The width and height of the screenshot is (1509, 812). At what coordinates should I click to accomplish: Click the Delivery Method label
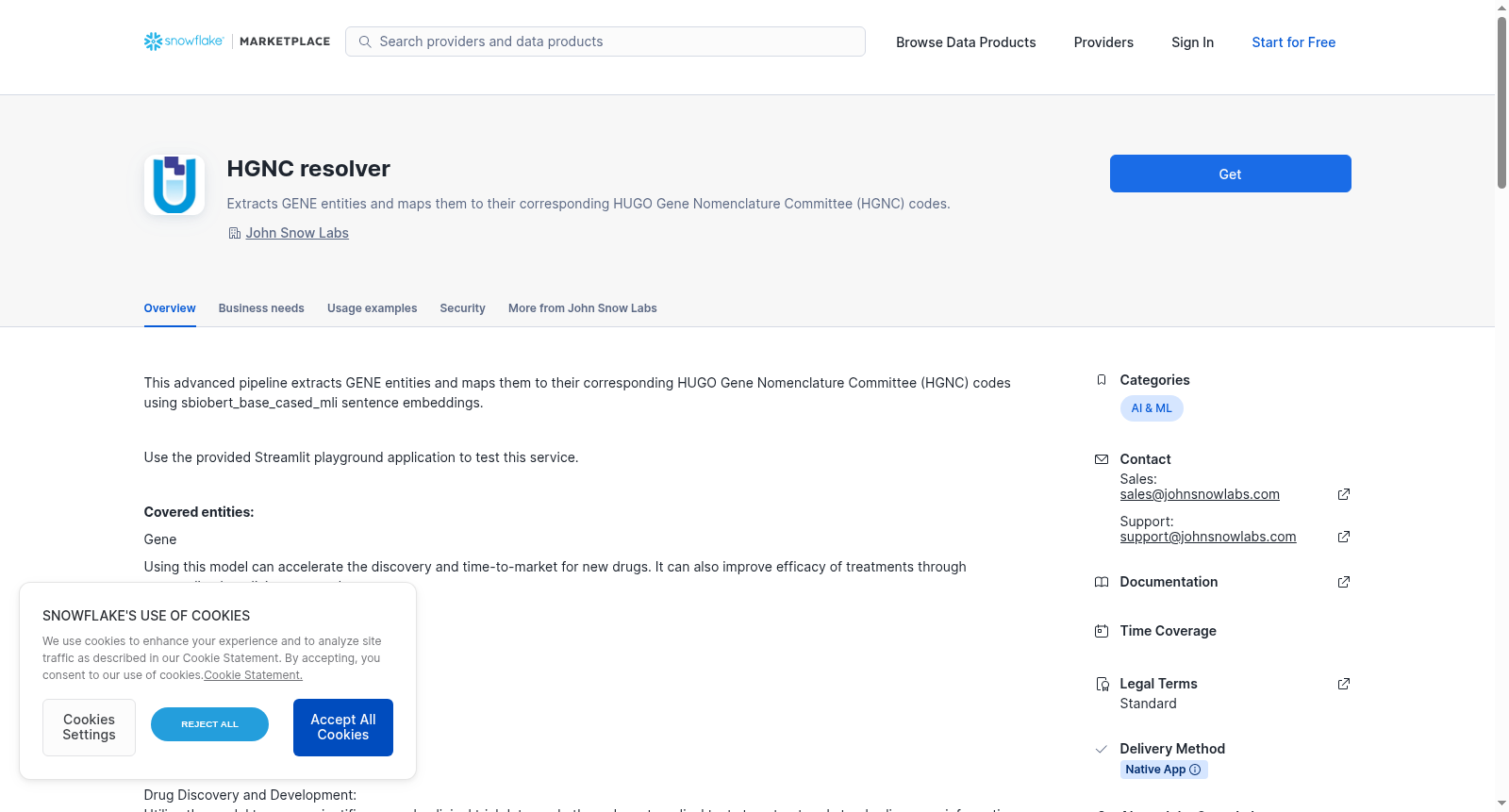pyautogui.click(x=1172, y=749)
